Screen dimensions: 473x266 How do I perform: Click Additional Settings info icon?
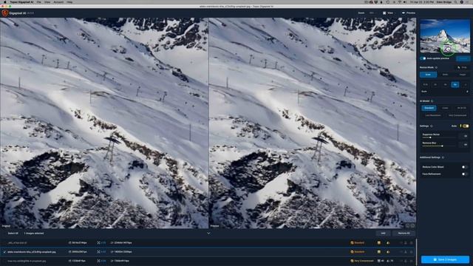(443, 157)
